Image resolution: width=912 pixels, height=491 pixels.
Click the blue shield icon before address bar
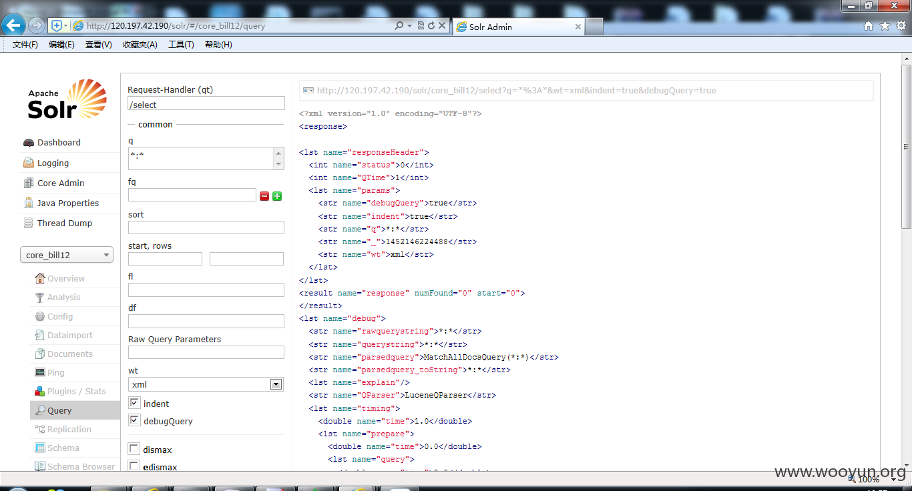[x=57, y=25]
